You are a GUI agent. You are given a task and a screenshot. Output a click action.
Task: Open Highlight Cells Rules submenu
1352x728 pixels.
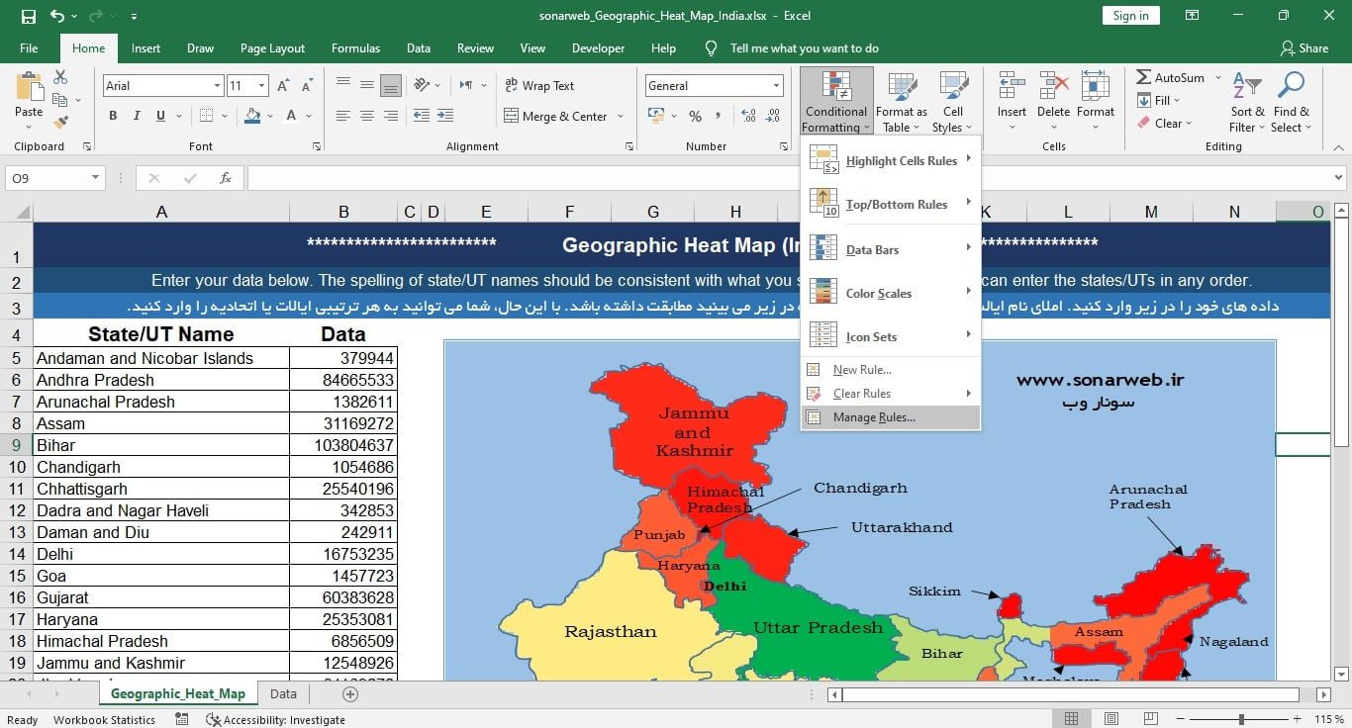(x=890, y=161)
